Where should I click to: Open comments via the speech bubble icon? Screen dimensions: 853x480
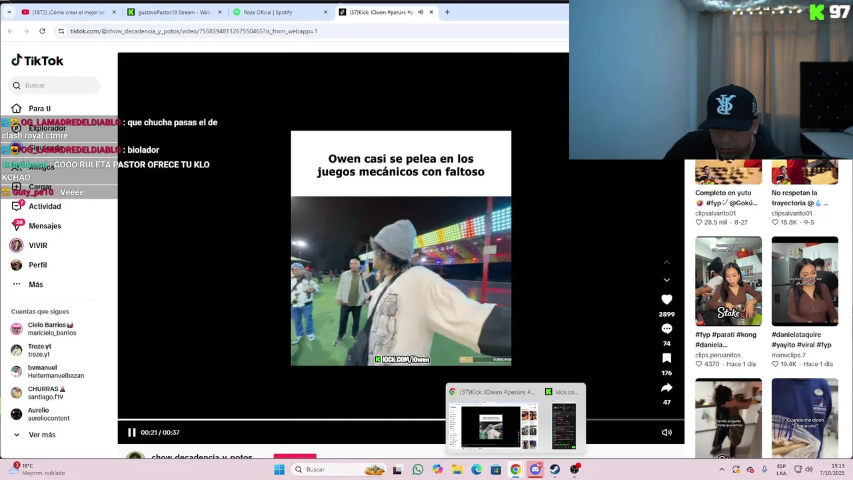666,329
